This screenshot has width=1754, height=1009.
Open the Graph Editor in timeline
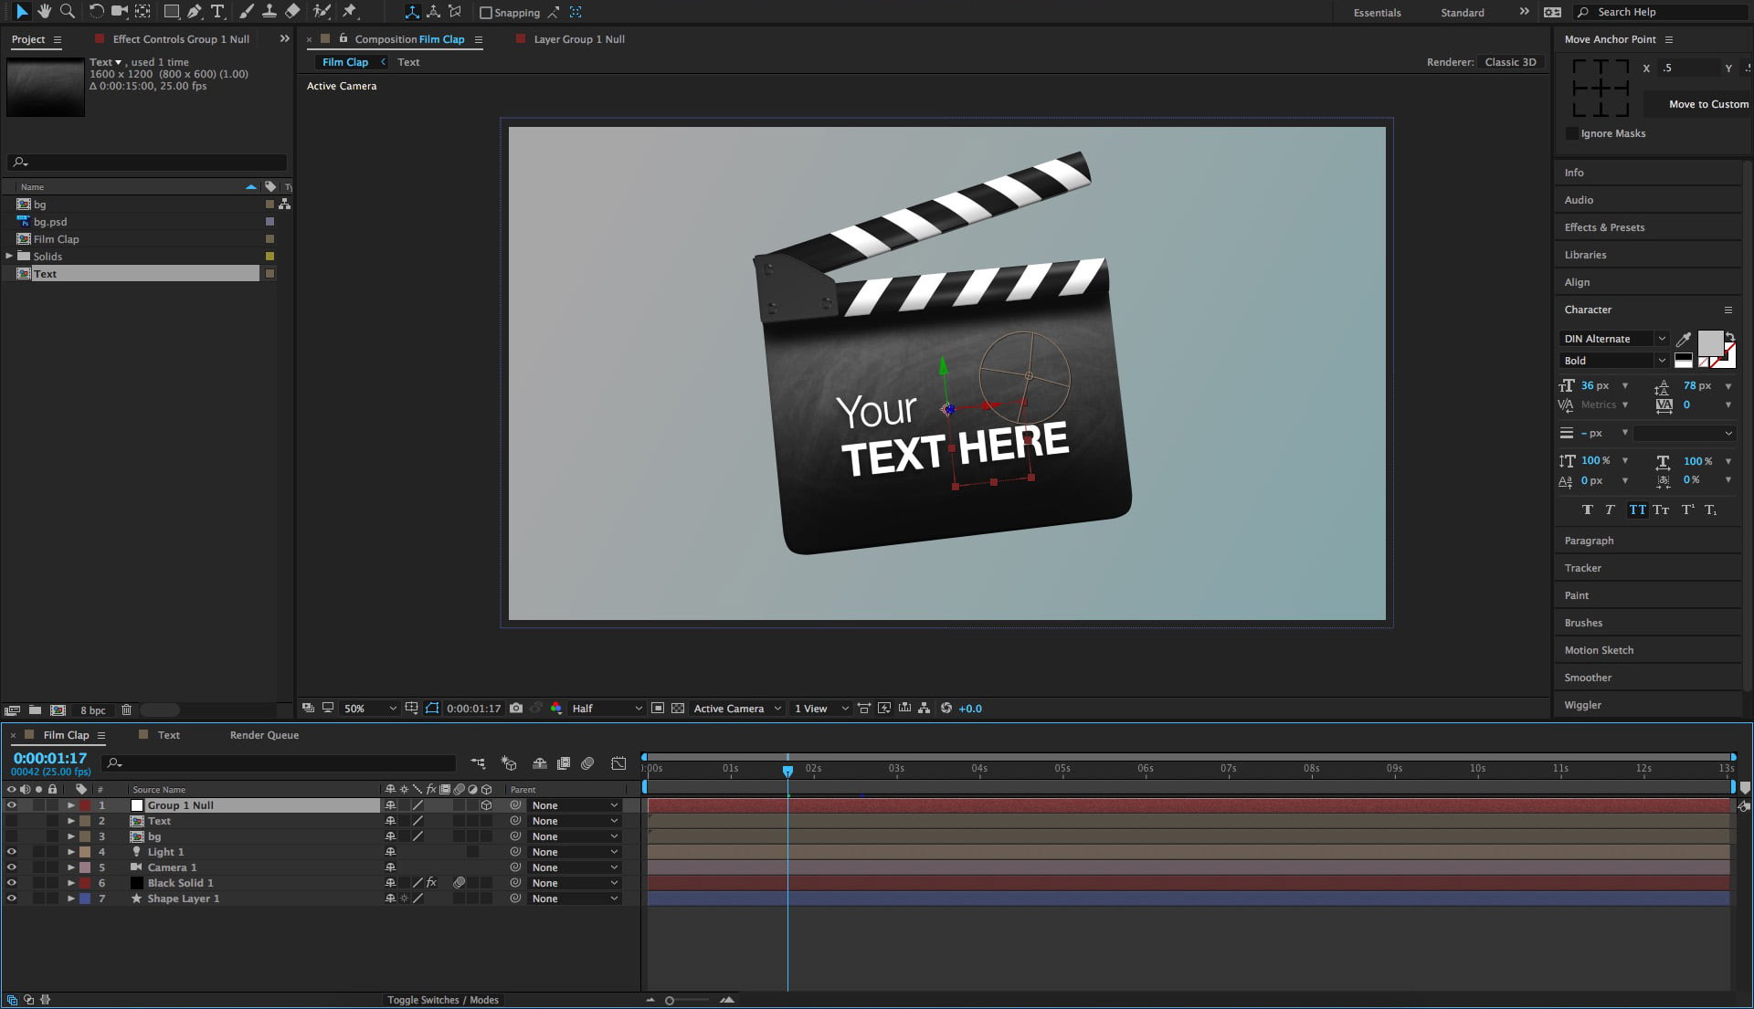click(618, 763)
